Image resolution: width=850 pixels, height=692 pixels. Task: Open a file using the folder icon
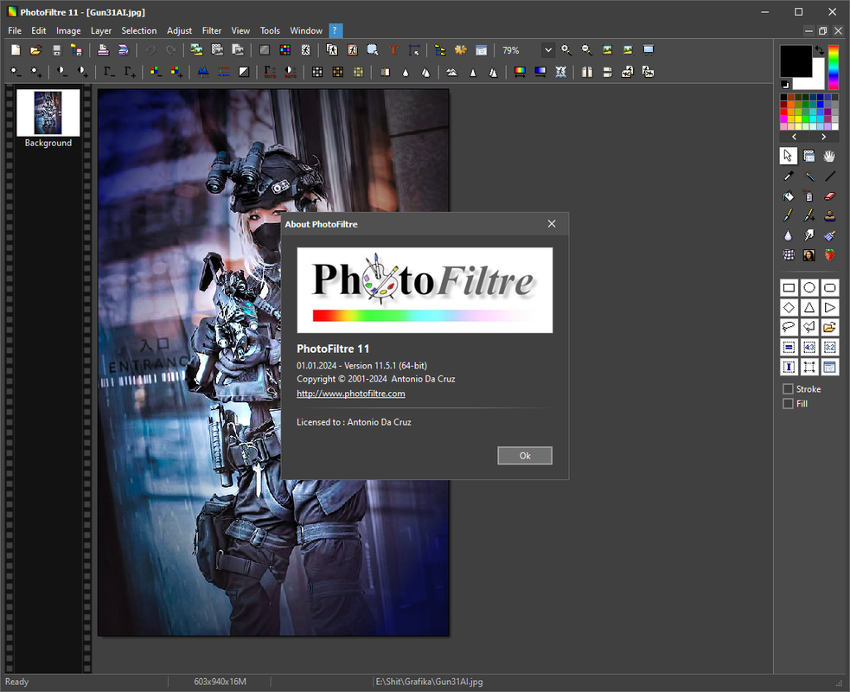(x=35, y=50)
